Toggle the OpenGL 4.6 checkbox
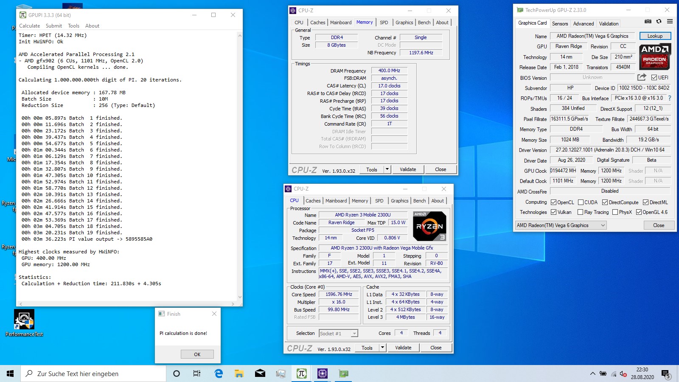Screen dimensions: 679x382 pos(639,212)
